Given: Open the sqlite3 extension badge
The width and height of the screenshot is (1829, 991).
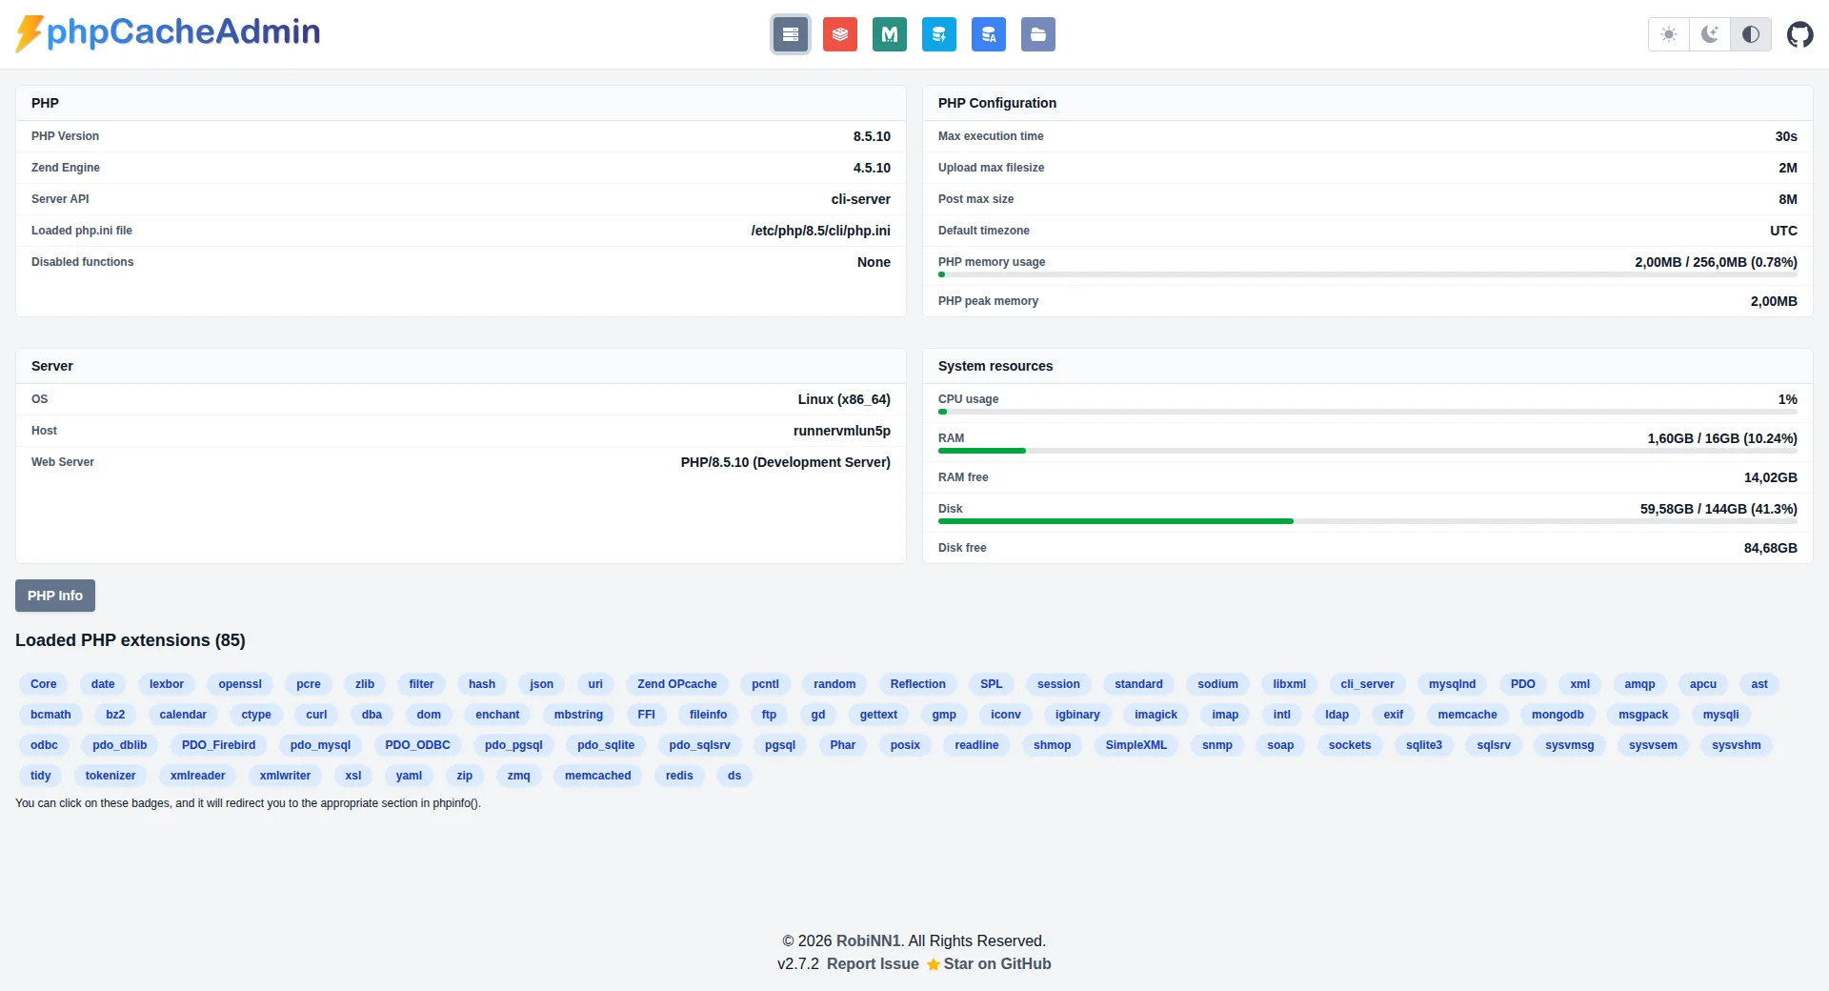Looking at the screenshot, I should (x=1423, y=745).
